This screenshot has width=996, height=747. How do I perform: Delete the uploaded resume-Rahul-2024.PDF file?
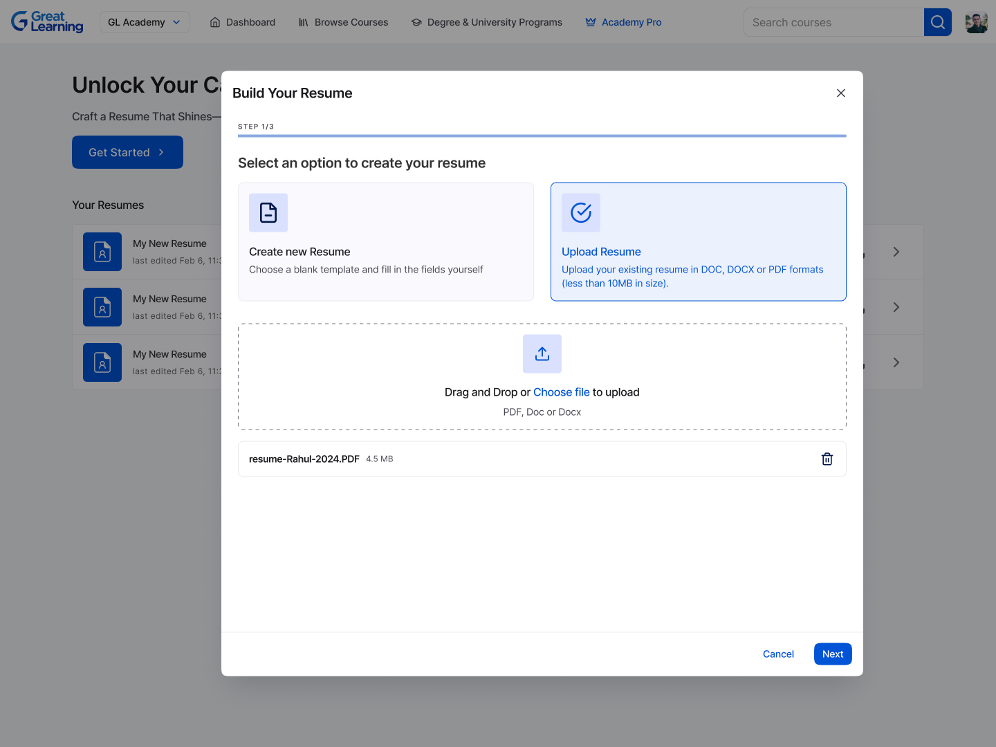pyautogui.click(x=827, y=459)
